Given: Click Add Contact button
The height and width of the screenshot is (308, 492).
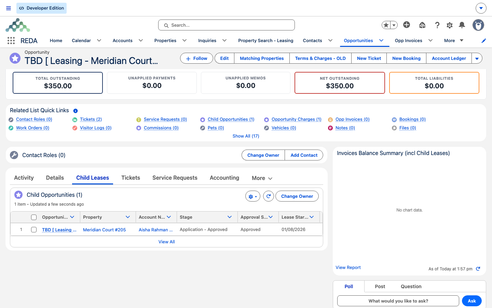Looking at the screenshot, I should (x=304, y=155).
